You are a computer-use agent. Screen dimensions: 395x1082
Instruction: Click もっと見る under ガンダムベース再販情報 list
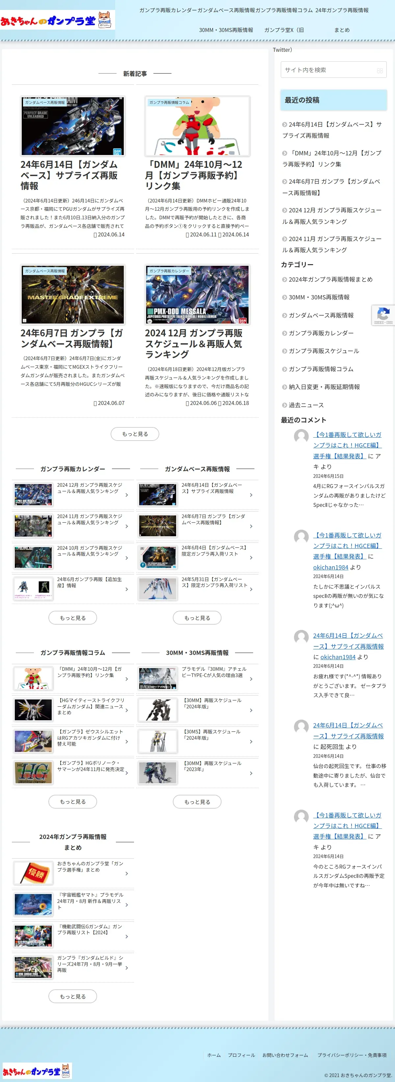(197, 618)
